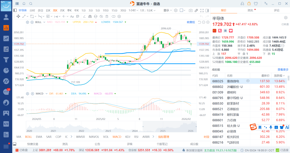The image size is (290, 153).
Task: Click the mini timeline range selector
Action: pos(111,126)
